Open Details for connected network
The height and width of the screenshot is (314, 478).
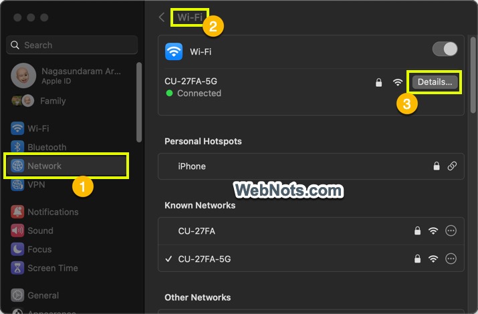pyautogui.click(x=435, y=82)
